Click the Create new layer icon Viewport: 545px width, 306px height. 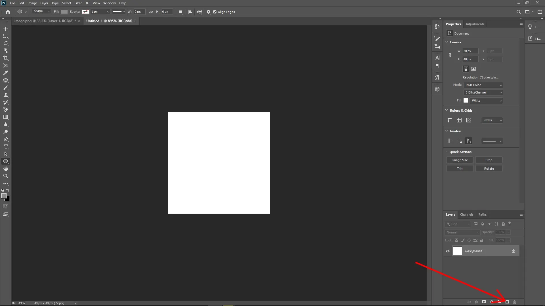[x=507, y=302]
